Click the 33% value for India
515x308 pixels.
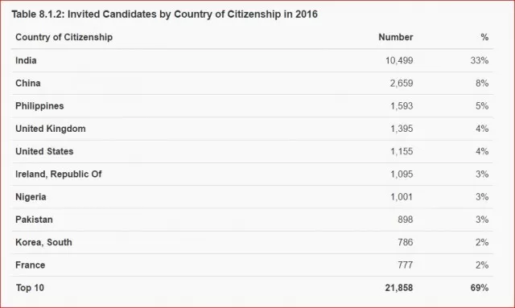pos(480,60)
